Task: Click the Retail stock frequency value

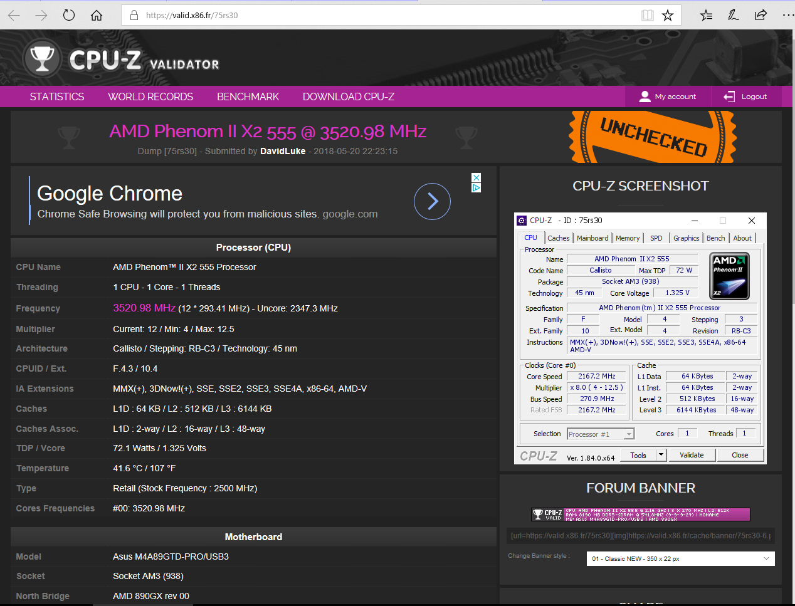Action: coord(185,488)
